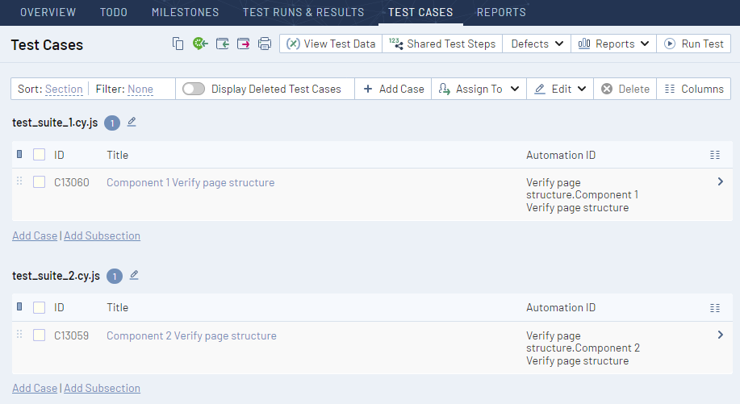The height and width of the screenshot is (404, 740).
Task: Open the Defects dropdown
Action: point(537,44)
